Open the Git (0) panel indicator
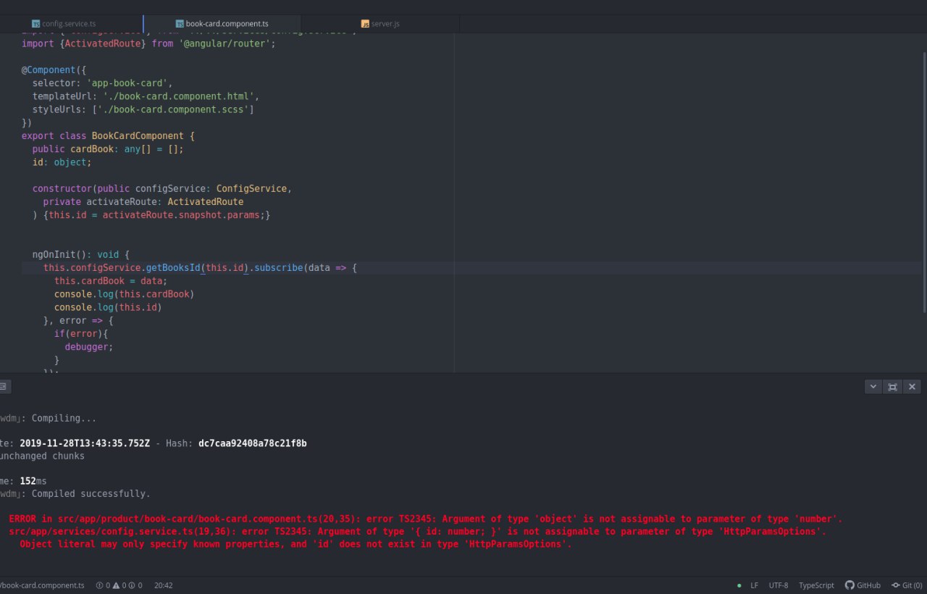Image resolution: width=927 pixels, height=594 pixels. (x=906, y=585)
